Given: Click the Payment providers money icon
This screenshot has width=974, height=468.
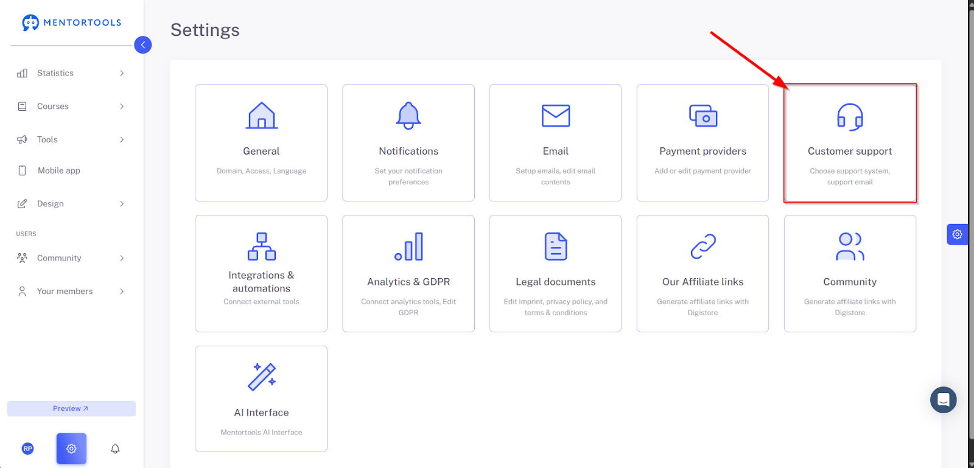Looking at the screenshot, I should [x=703, y=116].
